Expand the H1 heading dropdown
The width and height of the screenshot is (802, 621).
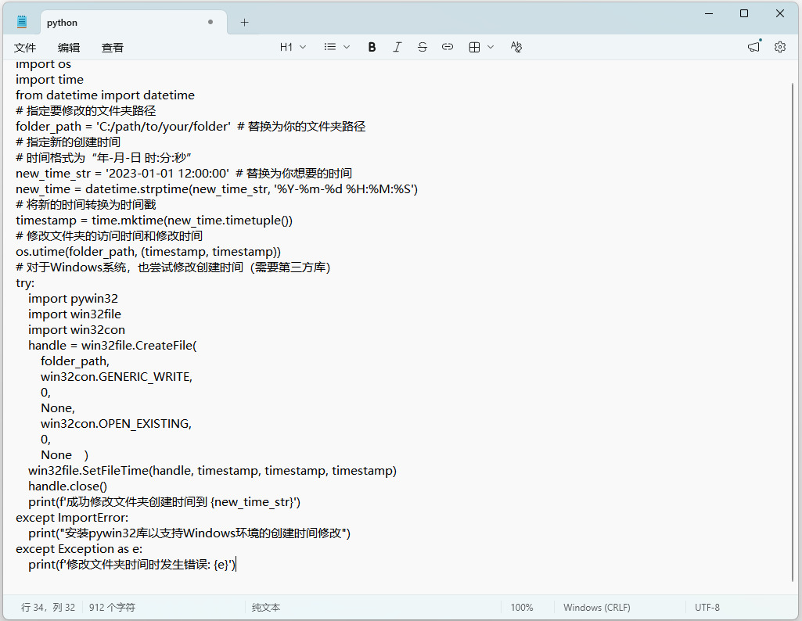coord(293,47)
